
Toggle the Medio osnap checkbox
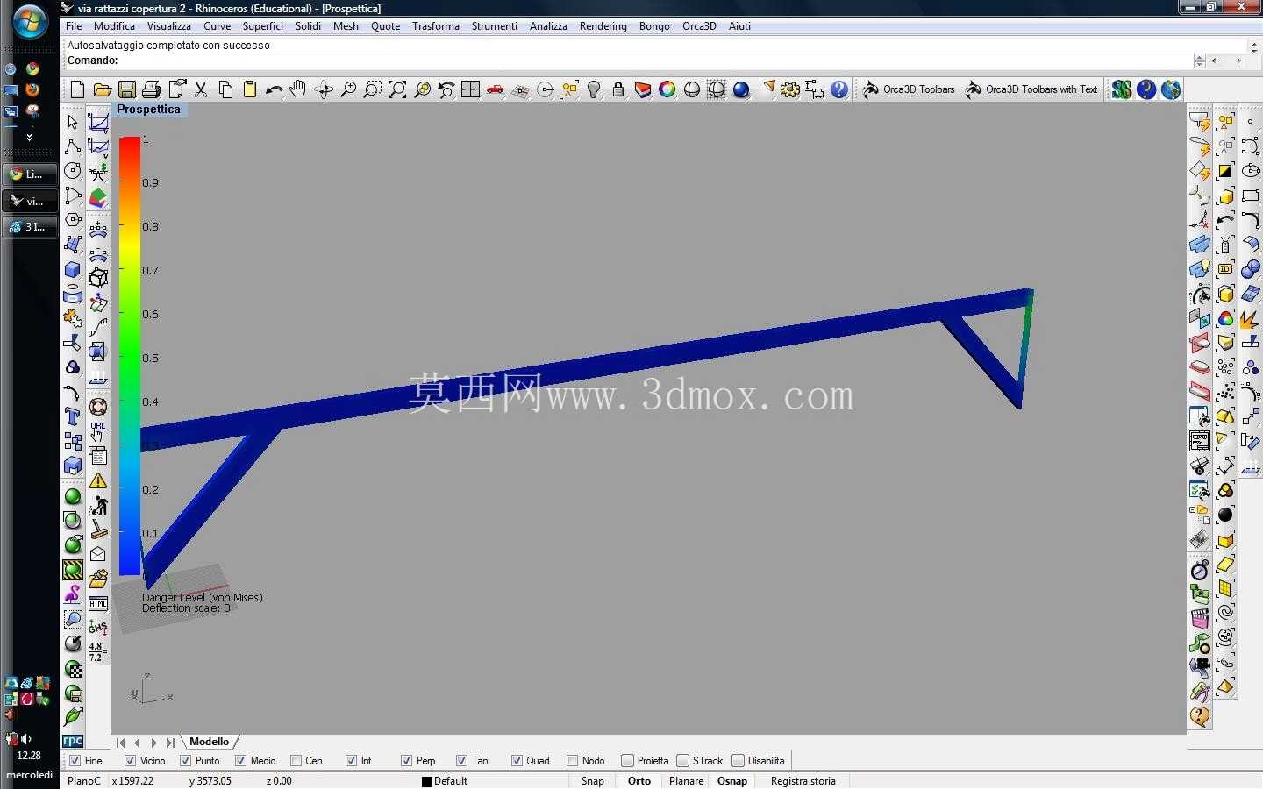tap(240, 761)
